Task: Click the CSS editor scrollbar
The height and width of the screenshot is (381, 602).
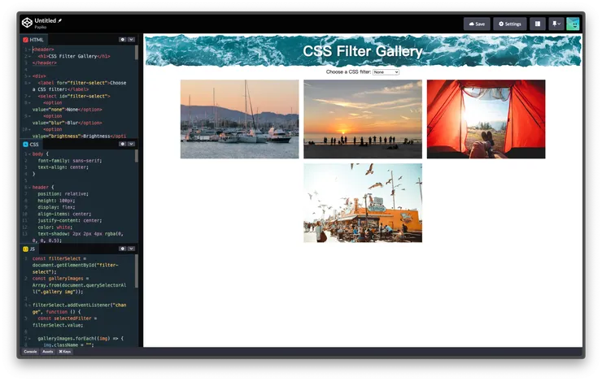Action: (x=137, y=156)
